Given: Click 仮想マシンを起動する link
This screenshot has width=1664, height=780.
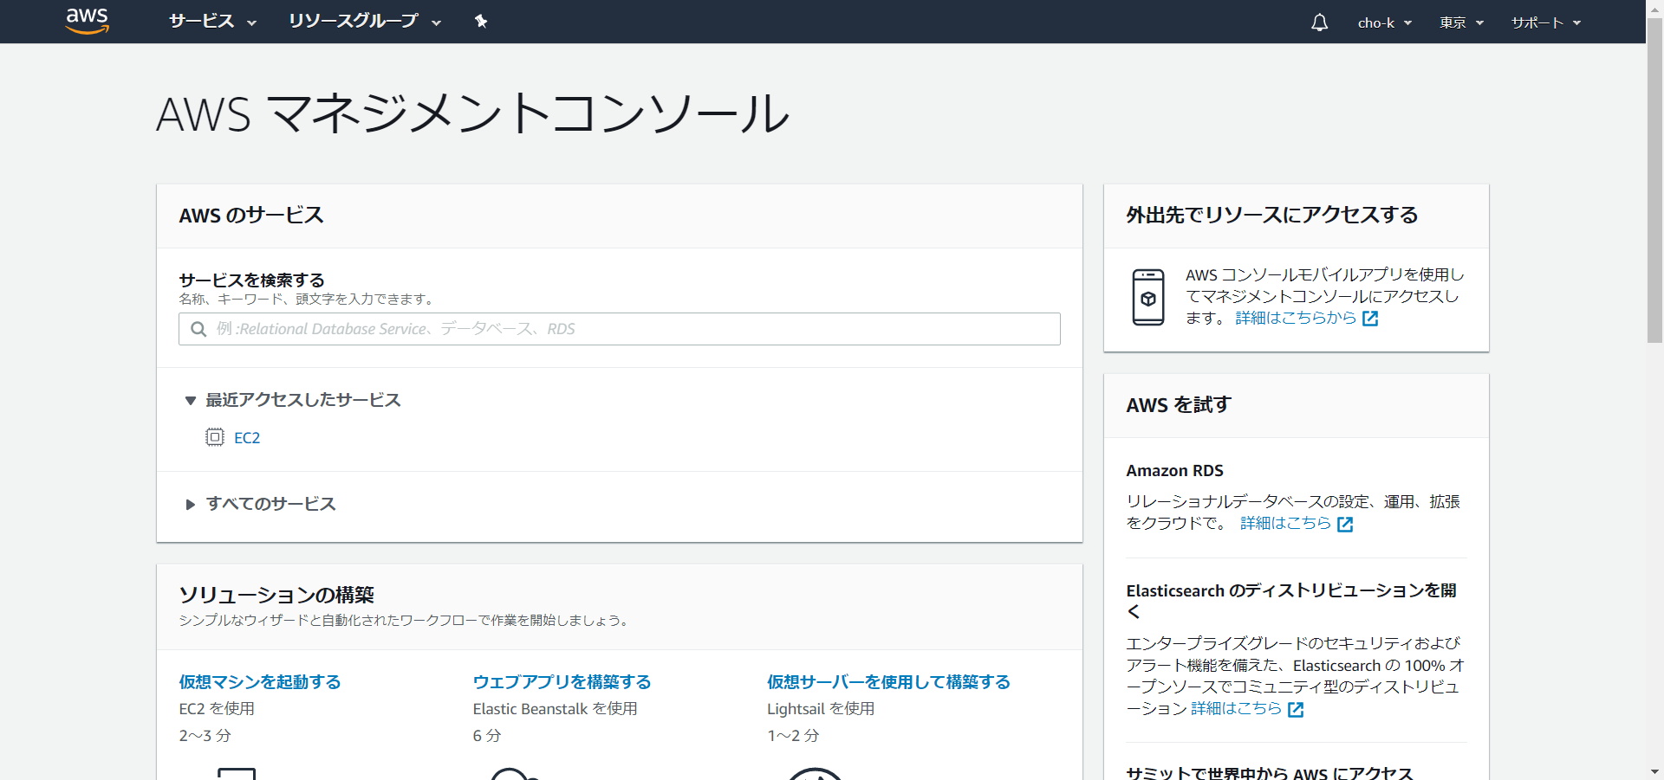Looking at the screenshot, I should pyautogui.click(x=260, y=682).
